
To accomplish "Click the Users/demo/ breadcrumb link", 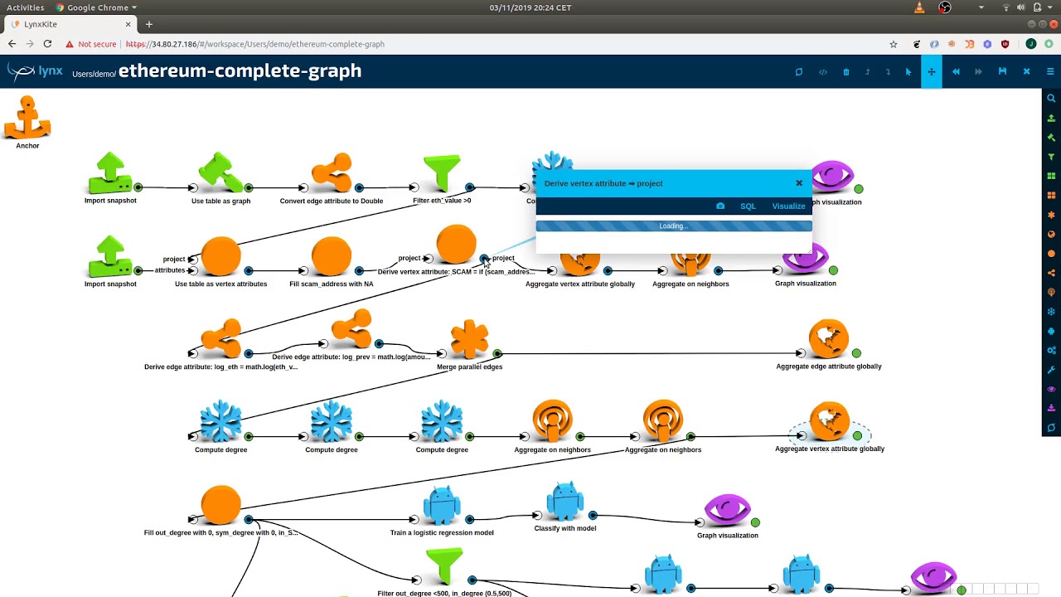I will click(94, 74).
